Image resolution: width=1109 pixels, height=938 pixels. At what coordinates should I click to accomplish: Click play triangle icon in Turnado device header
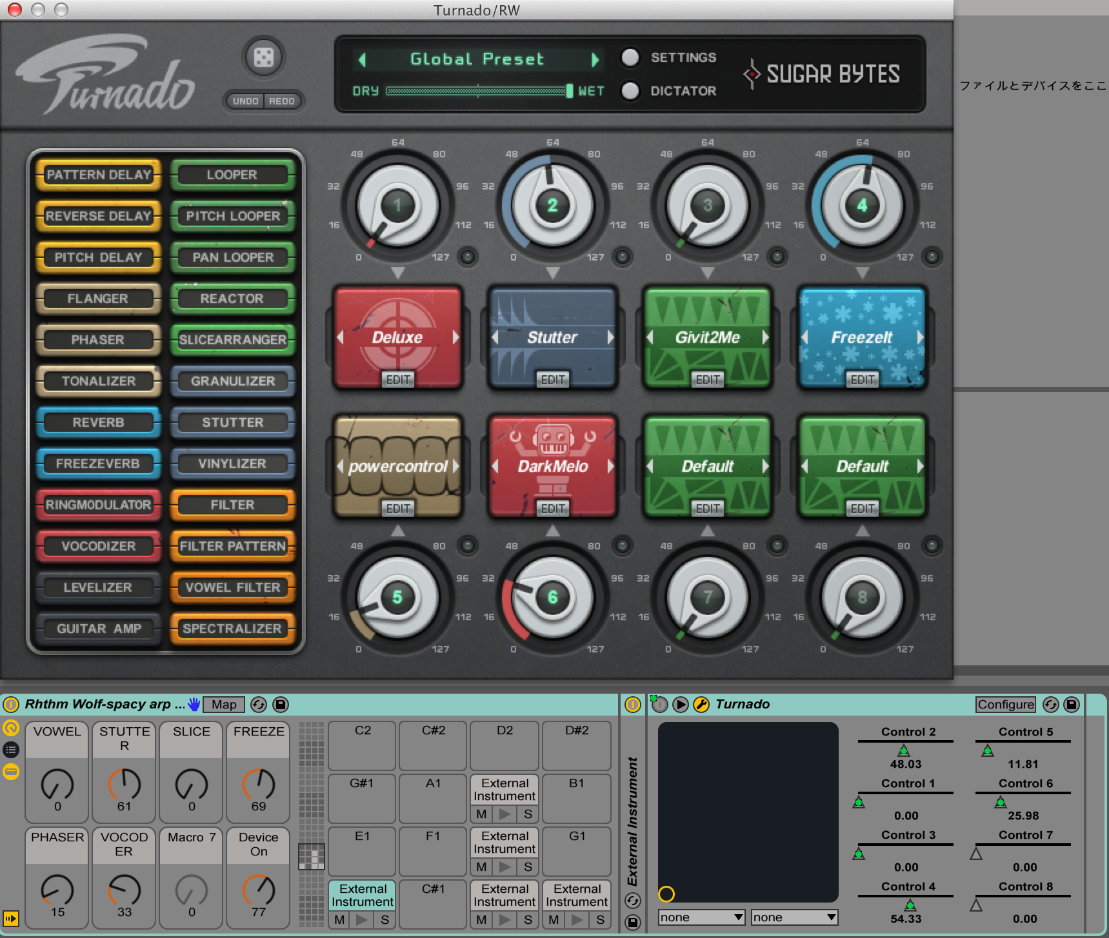(679, 704)
